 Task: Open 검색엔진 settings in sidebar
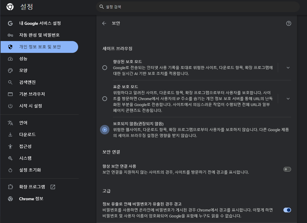point(27,82)
